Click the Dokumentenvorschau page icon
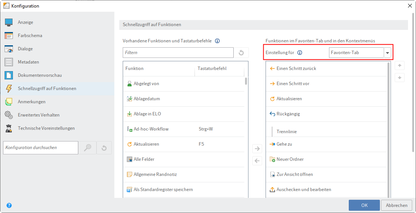 point(9,75)
